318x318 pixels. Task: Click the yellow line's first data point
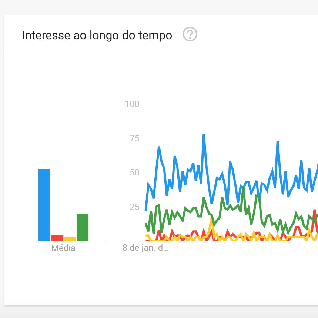[146, 235]
